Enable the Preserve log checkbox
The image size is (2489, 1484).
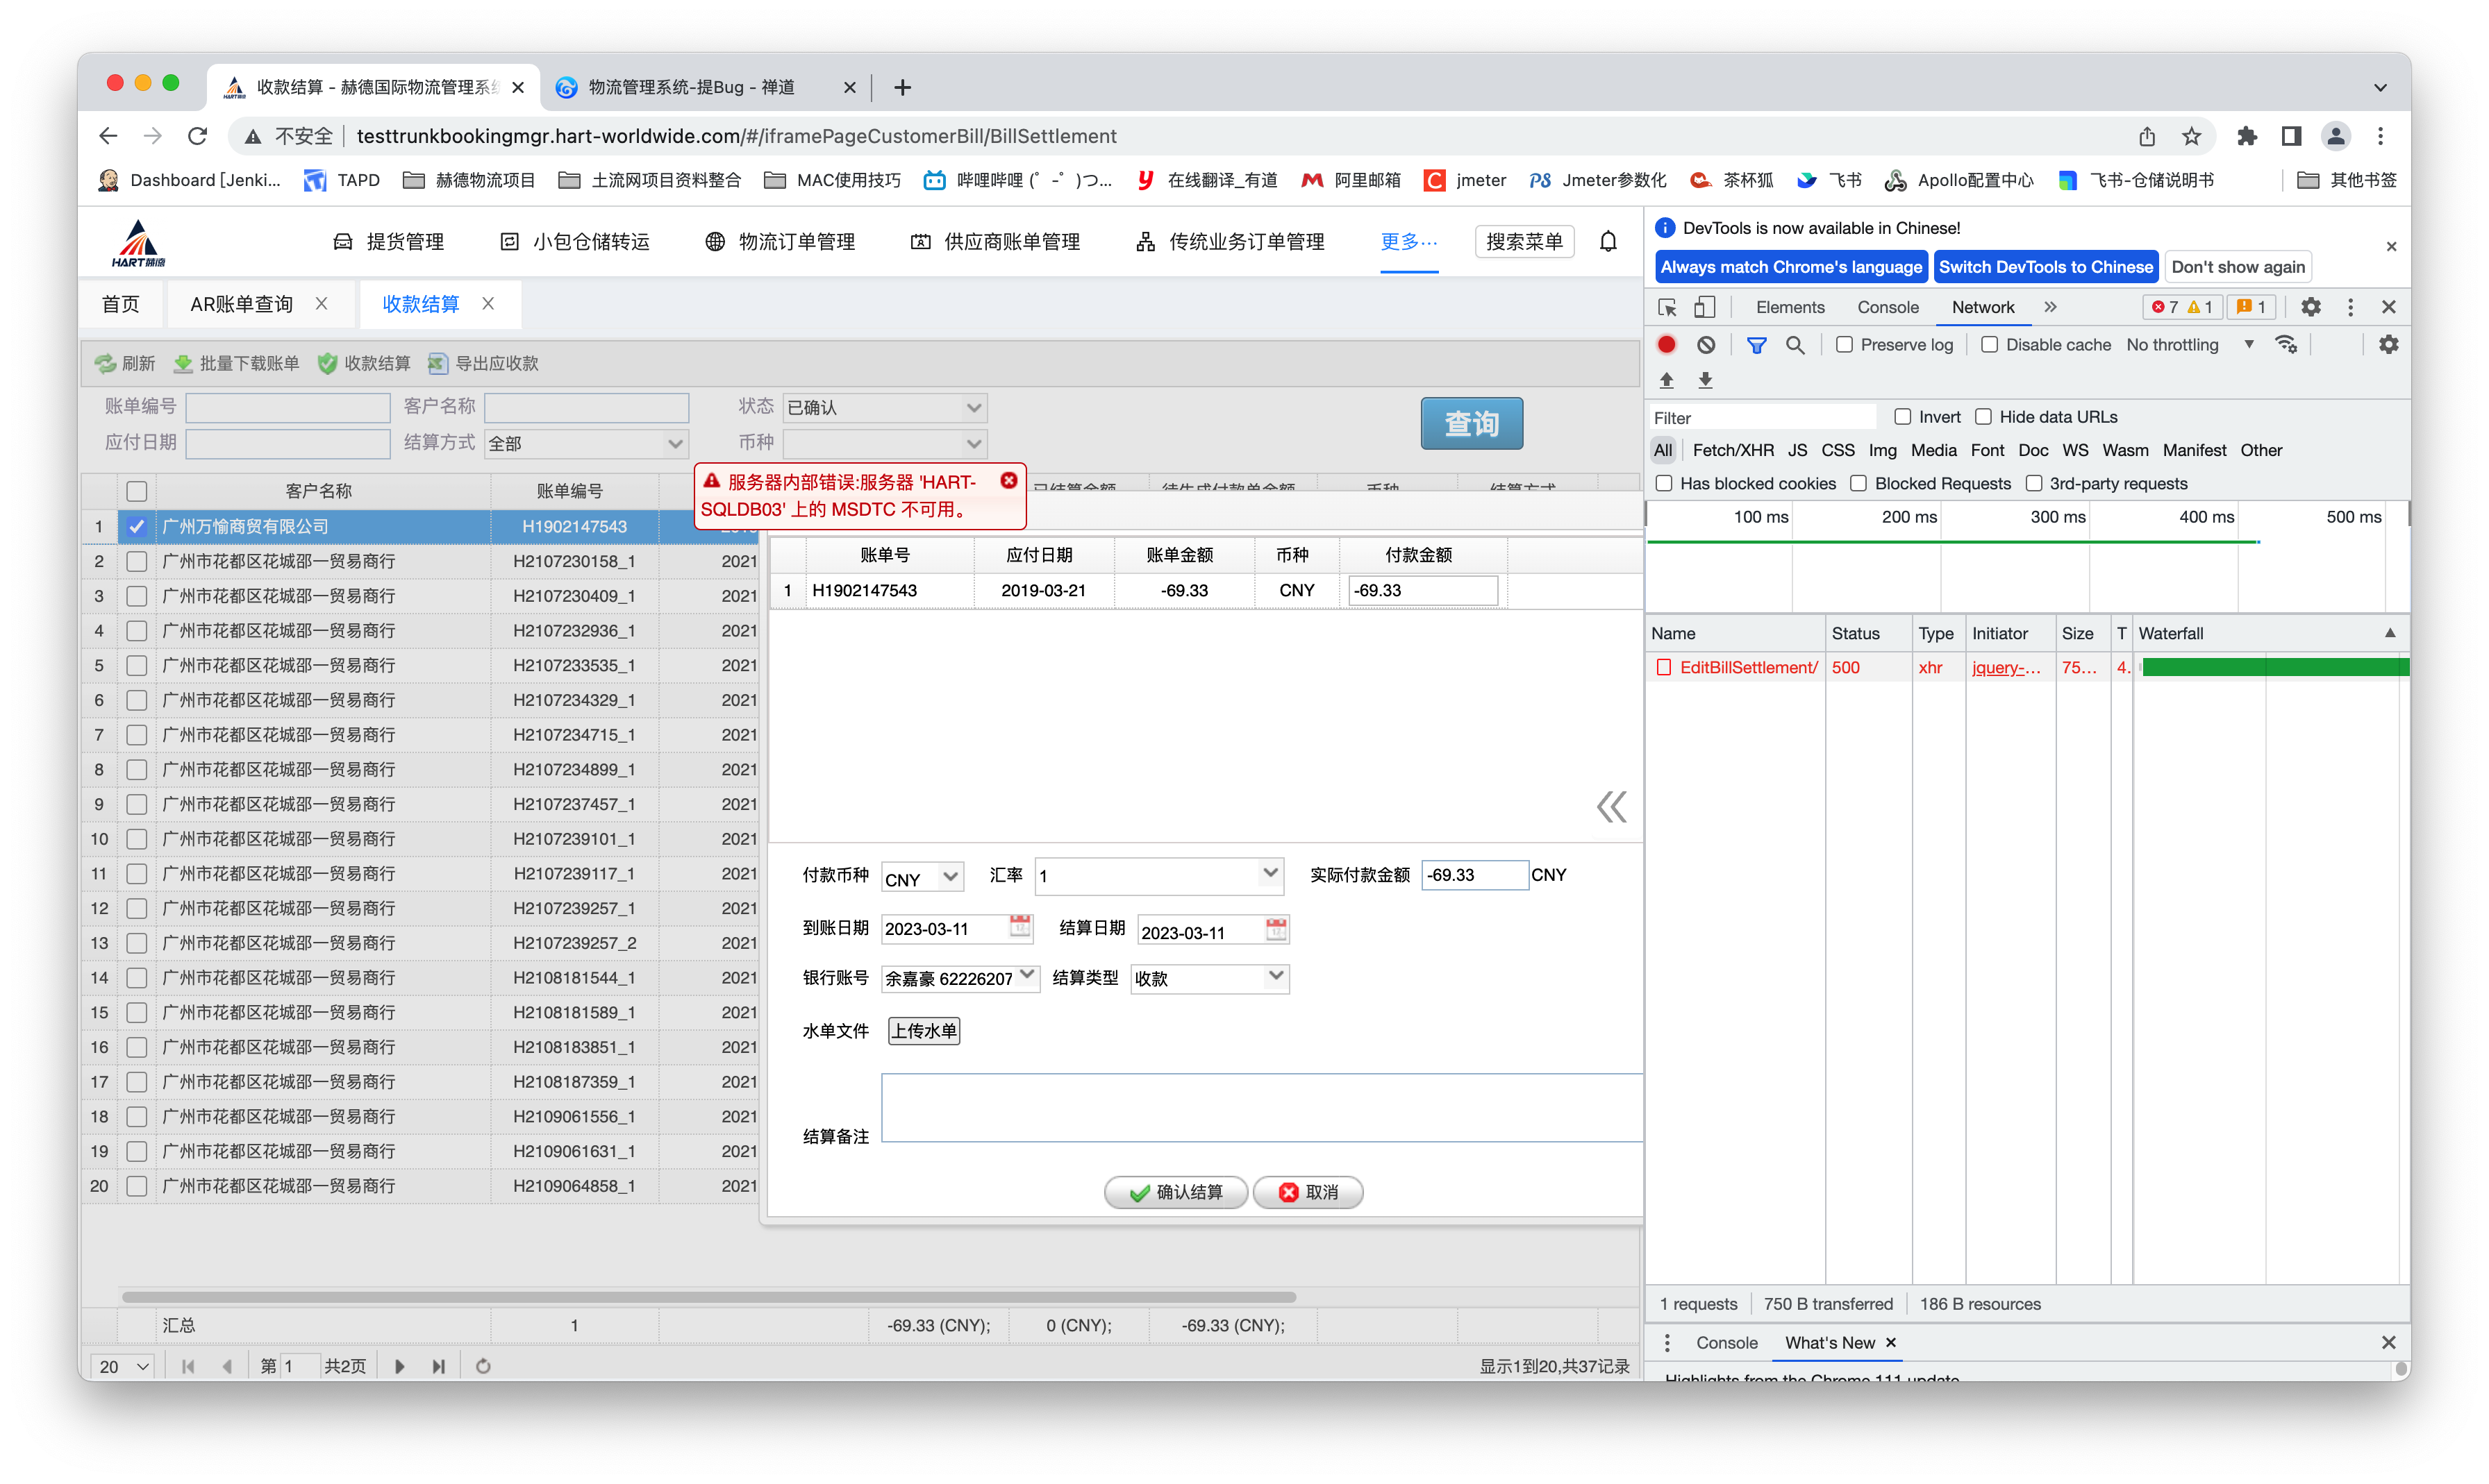click(x=1845, y=345)
